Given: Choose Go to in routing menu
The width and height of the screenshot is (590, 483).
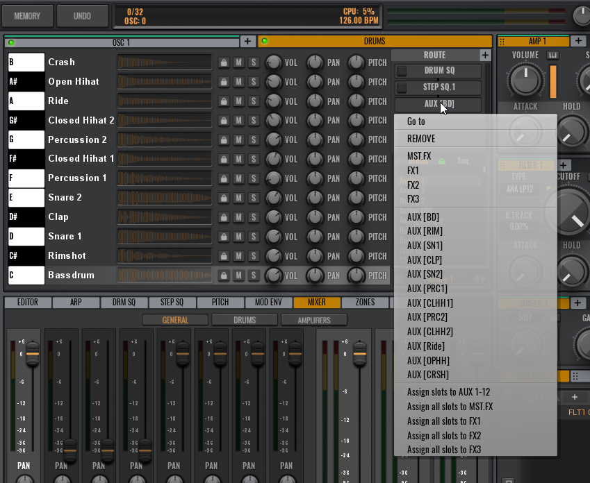Looking at the screenshot, I should coord(475,121).
